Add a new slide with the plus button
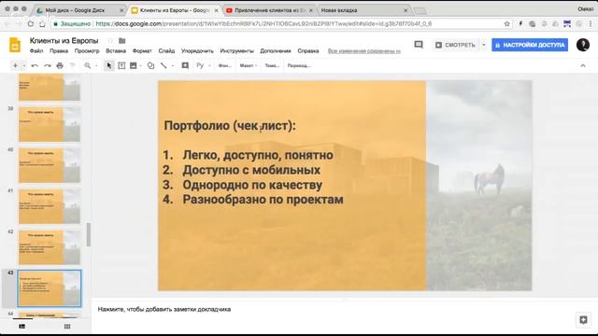This screenshot has height=336, width=598. tap(15, 65)
